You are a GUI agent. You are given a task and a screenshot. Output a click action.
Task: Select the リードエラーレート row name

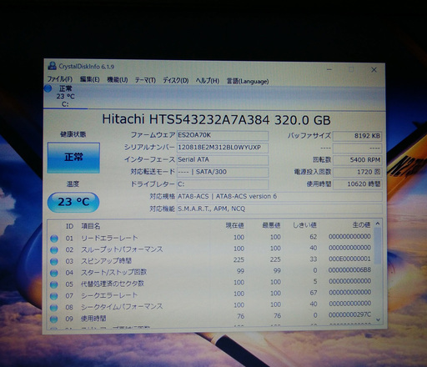[109, 238]
